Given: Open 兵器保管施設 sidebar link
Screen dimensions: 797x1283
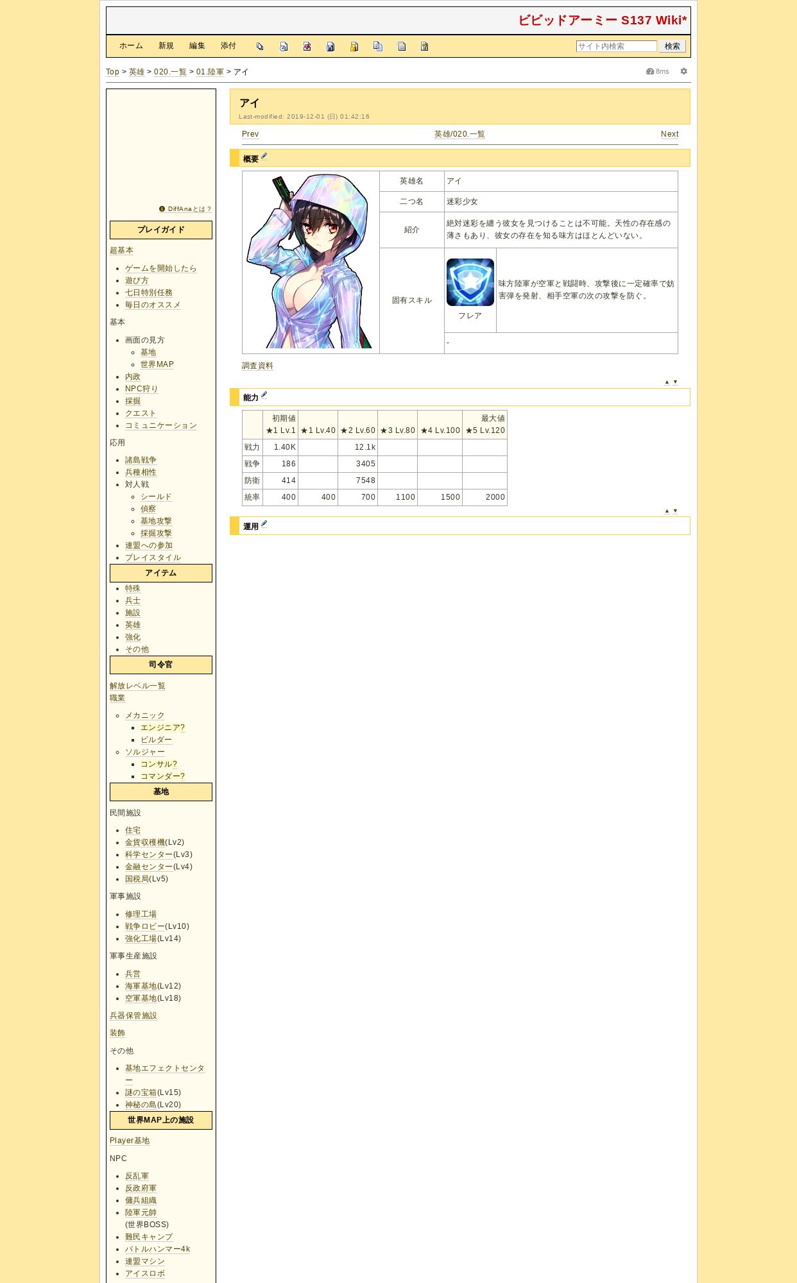Looking at the screenshot, I should pyautogui.click(x=133, y=1015).
